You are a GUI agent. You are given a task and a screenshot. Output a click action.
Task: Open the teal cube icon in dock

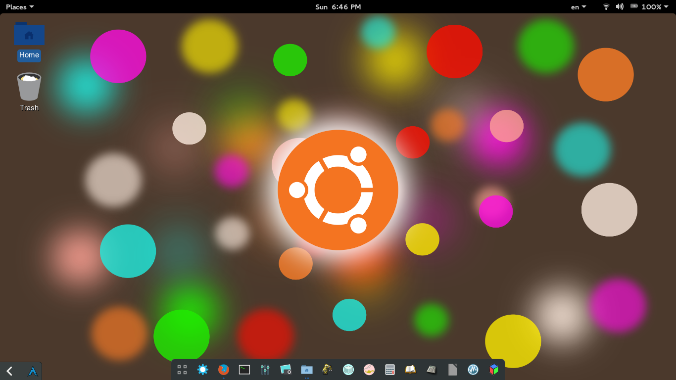click(x=348, y=370)
